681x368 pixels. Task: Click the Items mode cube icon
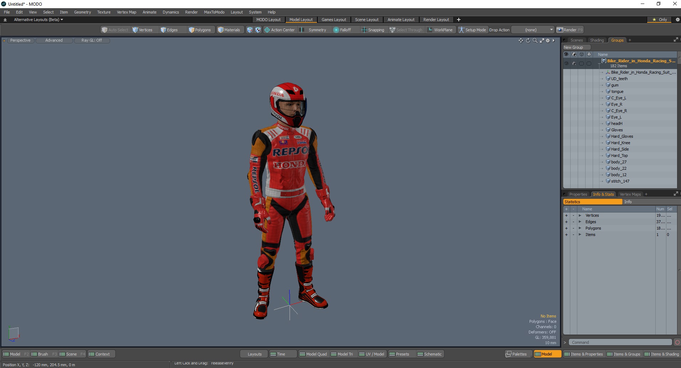tap(250, 30)
